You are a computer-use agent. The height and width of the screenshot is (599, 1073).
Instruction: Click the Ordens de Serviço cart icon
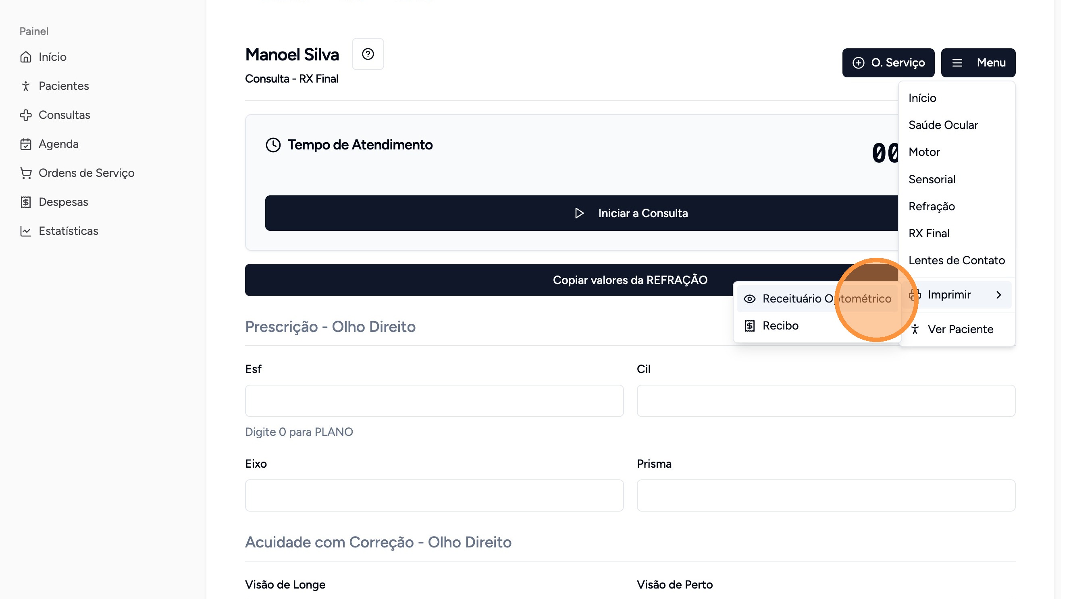click(26, 173)
